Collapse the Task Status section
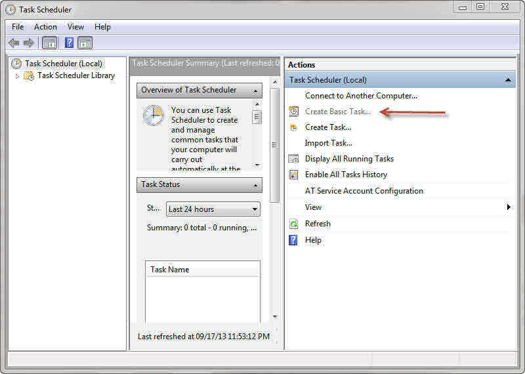525x374 pixels. point(256,186)
